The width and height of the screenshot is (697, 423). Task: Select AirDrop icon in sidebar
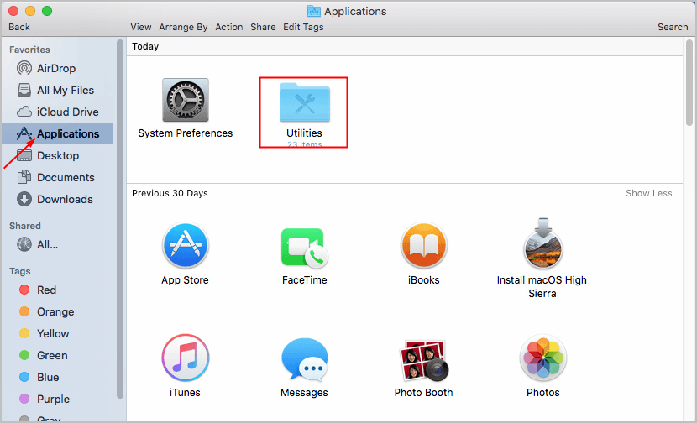pos(24,68)
